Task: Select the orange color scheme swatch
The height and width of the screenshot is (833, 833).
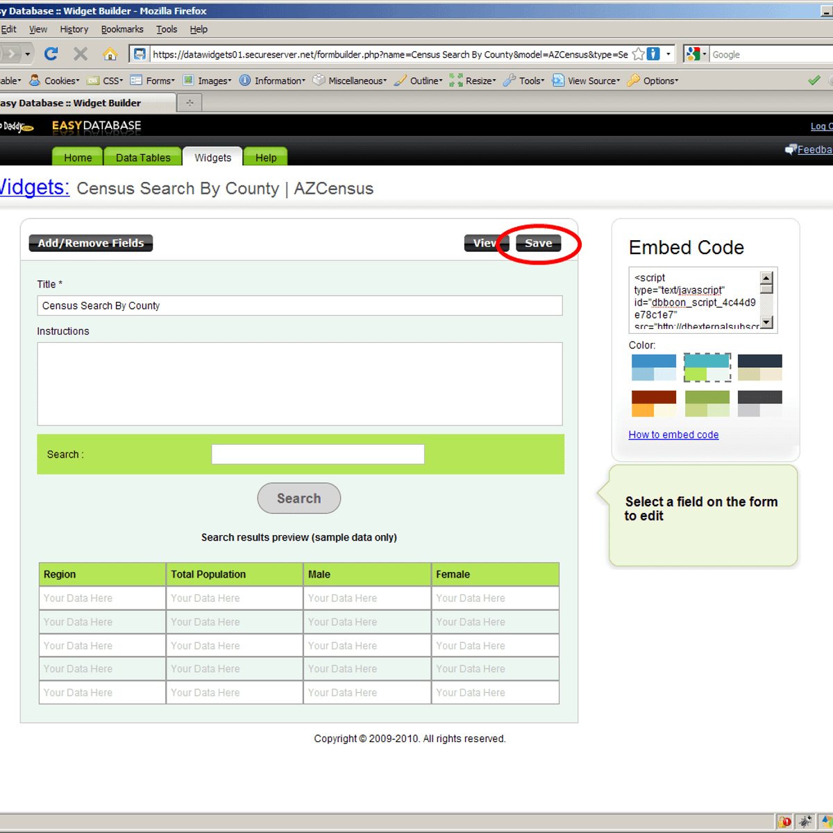Action: click(653, 403)
